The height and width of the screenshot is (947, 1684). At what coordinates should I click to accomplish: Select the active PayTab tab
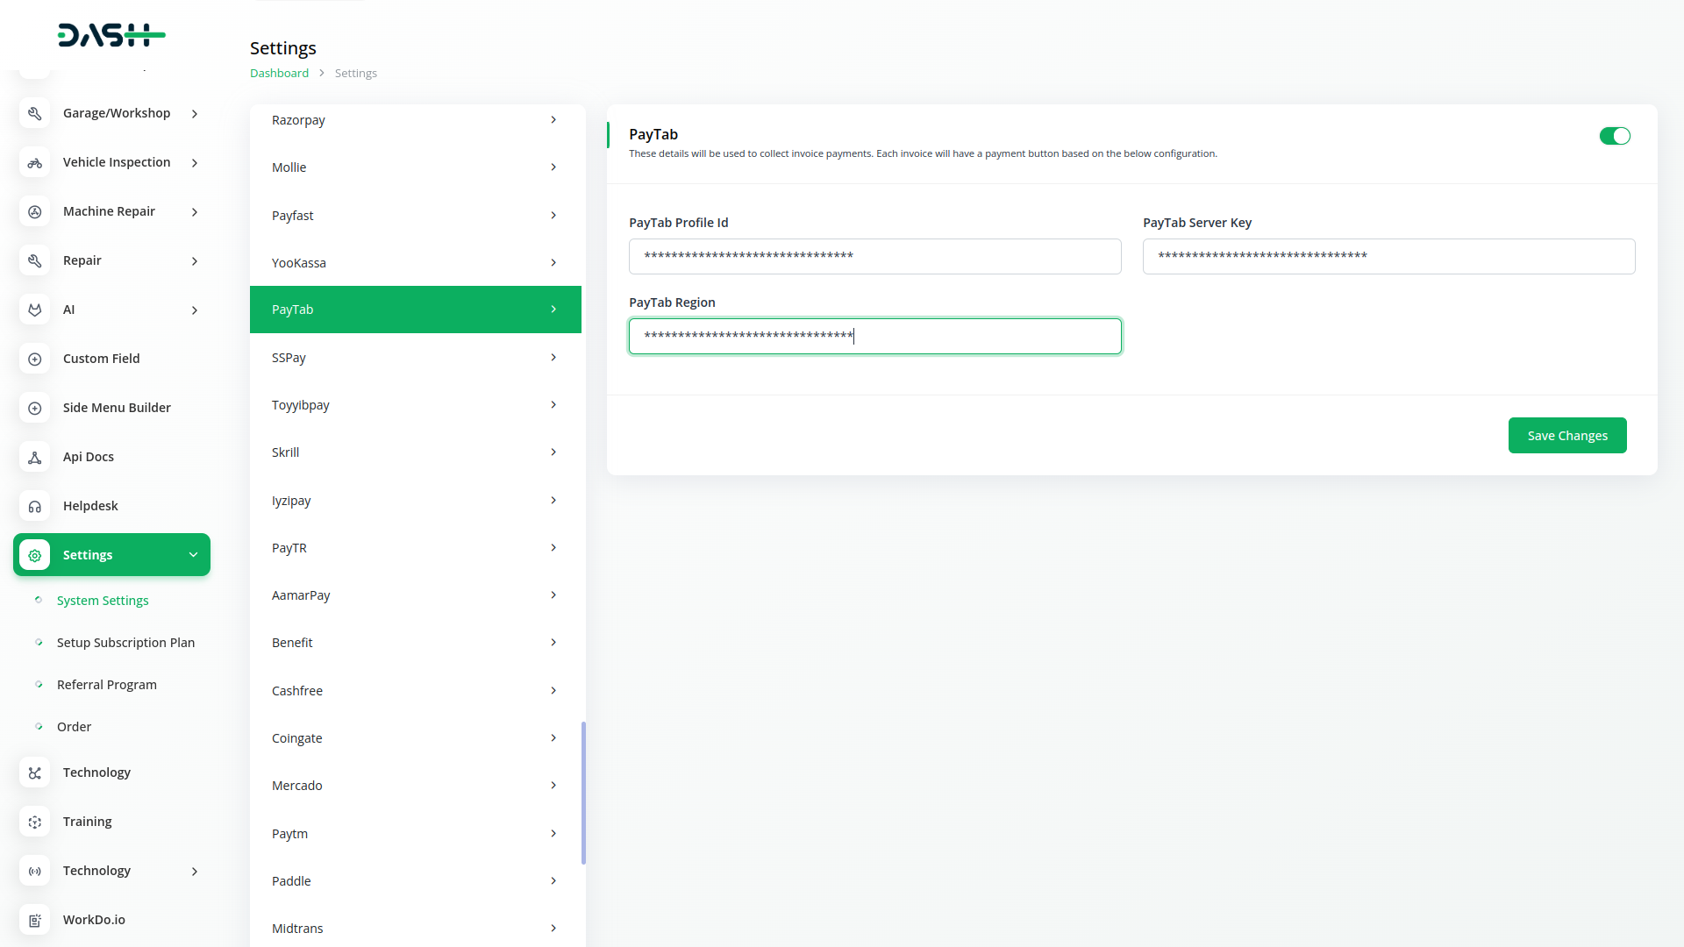(x=416, y=310)
